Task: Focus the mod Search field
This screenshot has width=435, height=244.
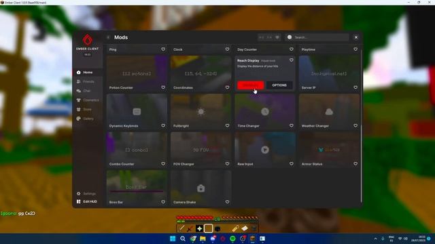Action: point(317,37)
